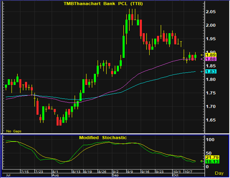This screenshot has width=230, height=178.
Task: Click the 9/23 date marker
Action: (x=160, y=171)
